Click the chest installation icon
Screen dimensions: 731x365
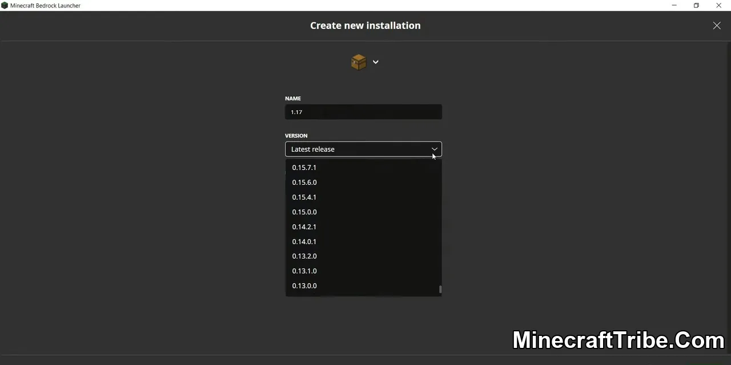359,62
